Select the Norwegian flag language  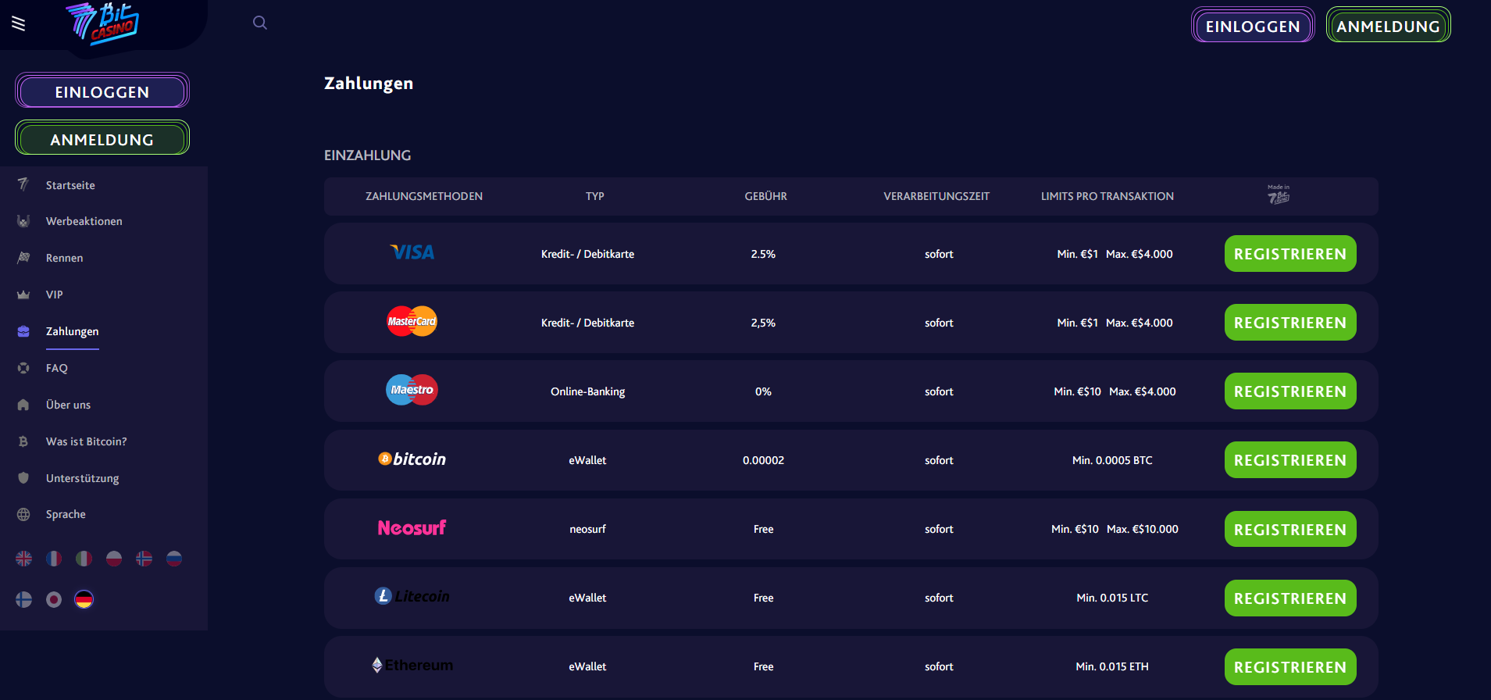tap(144, 559)
